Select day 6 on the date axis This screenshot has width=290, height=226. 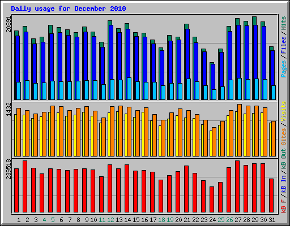click(x=61, y=220)
